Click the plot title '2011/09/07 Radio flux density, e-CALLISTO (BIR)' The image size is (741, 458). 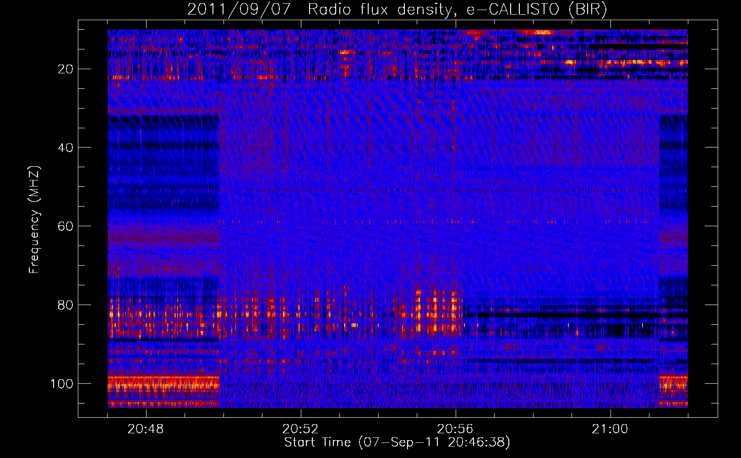[x=397, y=10]
